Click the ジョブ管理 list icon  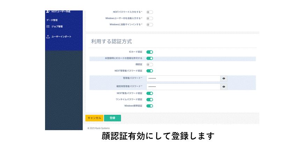tap(48, 26)
